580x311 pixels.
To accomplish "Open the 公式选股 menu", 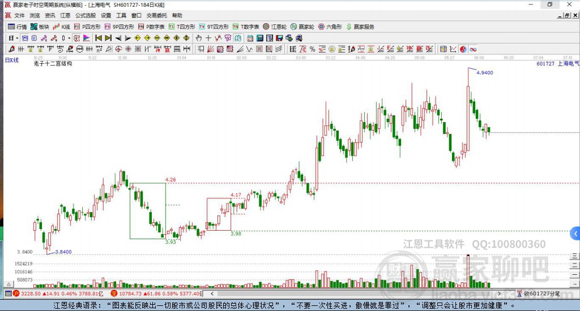I will pos(86,15).
